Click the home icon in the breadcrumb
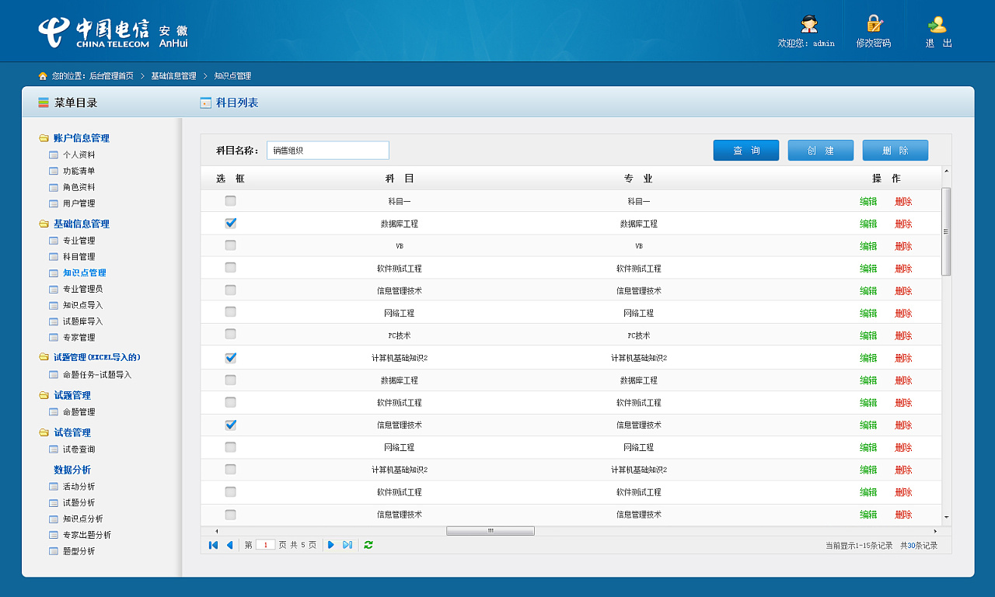995x597 pixels. pyautogui.click(x=43, y=76)
